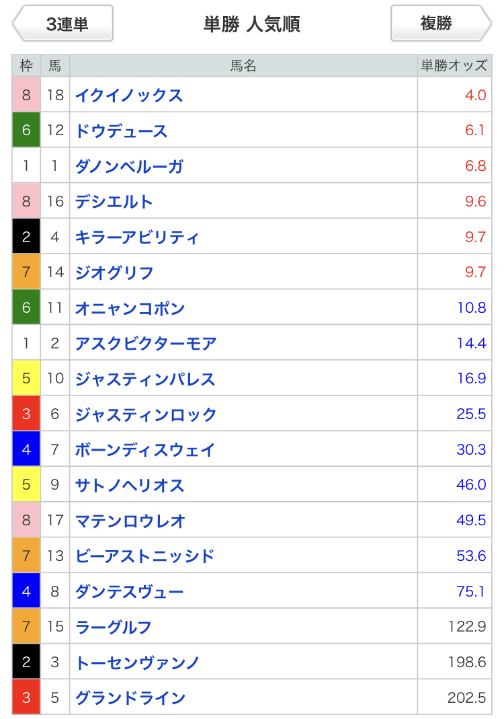Go to the 3連単 odds page

[63, 24]
